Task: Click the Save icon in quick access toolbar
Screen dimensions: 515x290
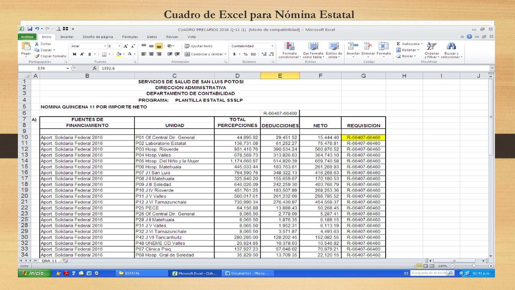Action: click(x=30, y=29)
